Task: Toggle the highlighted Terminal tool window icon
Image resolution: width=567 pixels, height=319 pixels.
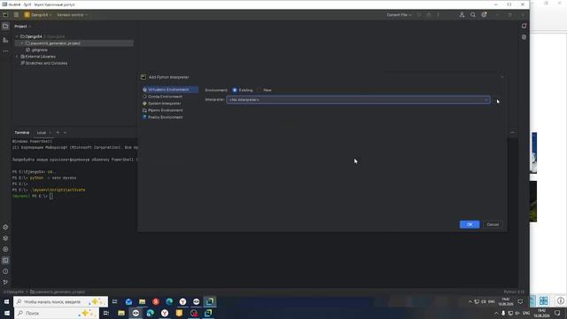Action: pyautogui.click(x=5, y=261)
